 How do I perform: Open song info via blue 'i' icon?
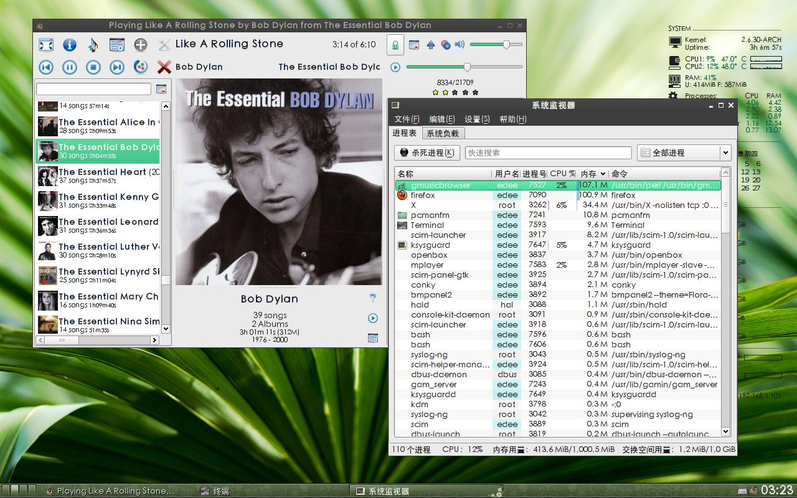[70, 45]
